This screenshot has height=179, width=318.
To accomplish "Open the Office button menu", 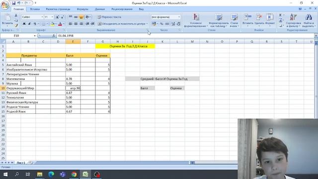I will pos(4,5).
